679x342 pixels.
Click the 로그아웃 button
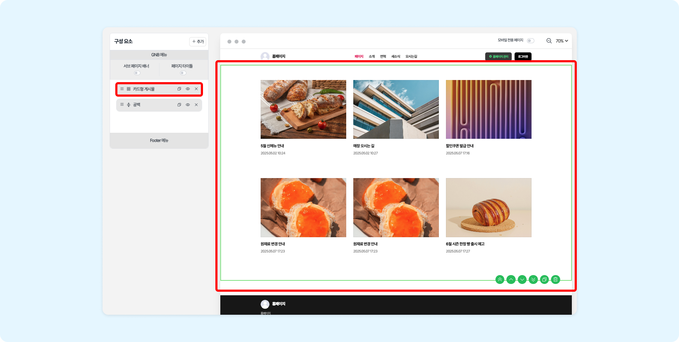(x=523, y=57)
